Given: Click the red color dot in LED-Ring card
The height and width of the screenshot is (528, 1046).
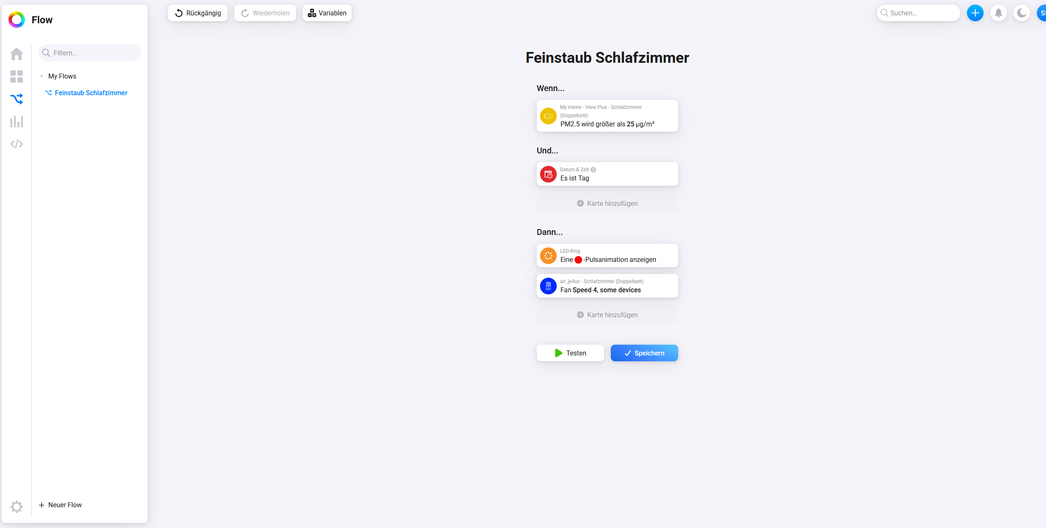Looking at the screenshot, I should (578, 260).
